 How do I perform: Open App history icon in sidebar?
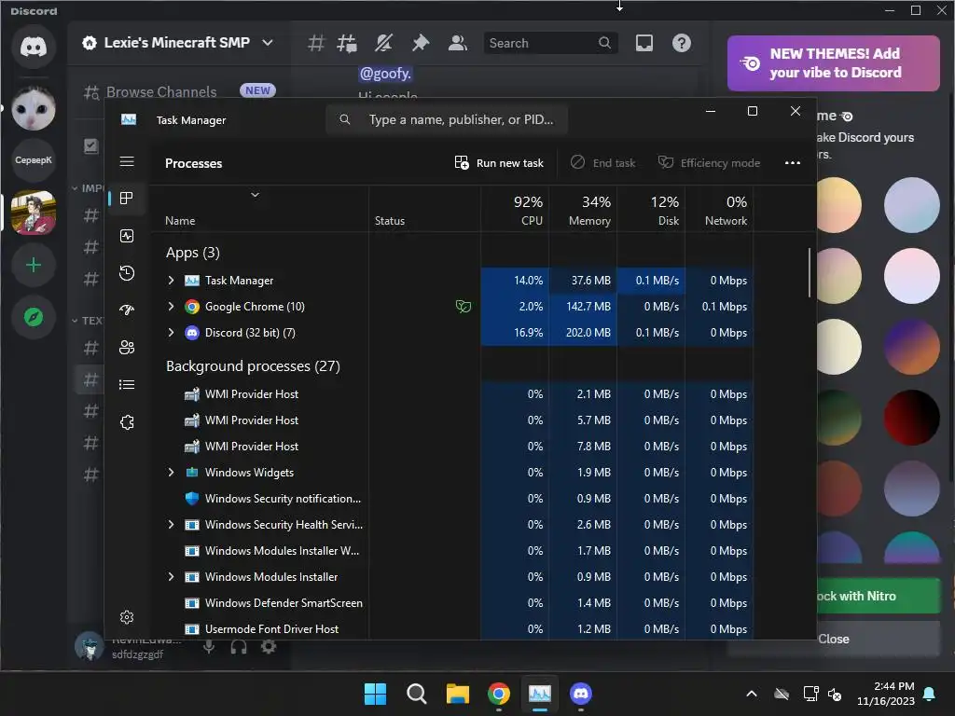127,273
